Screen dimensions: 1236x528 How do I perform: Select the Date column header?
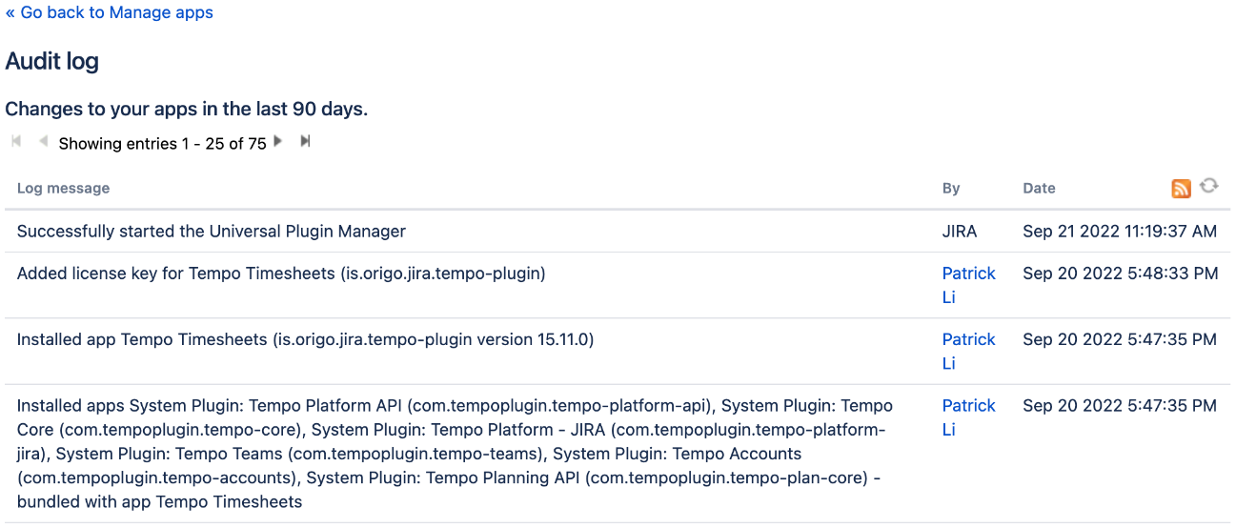click(1039, 189)
